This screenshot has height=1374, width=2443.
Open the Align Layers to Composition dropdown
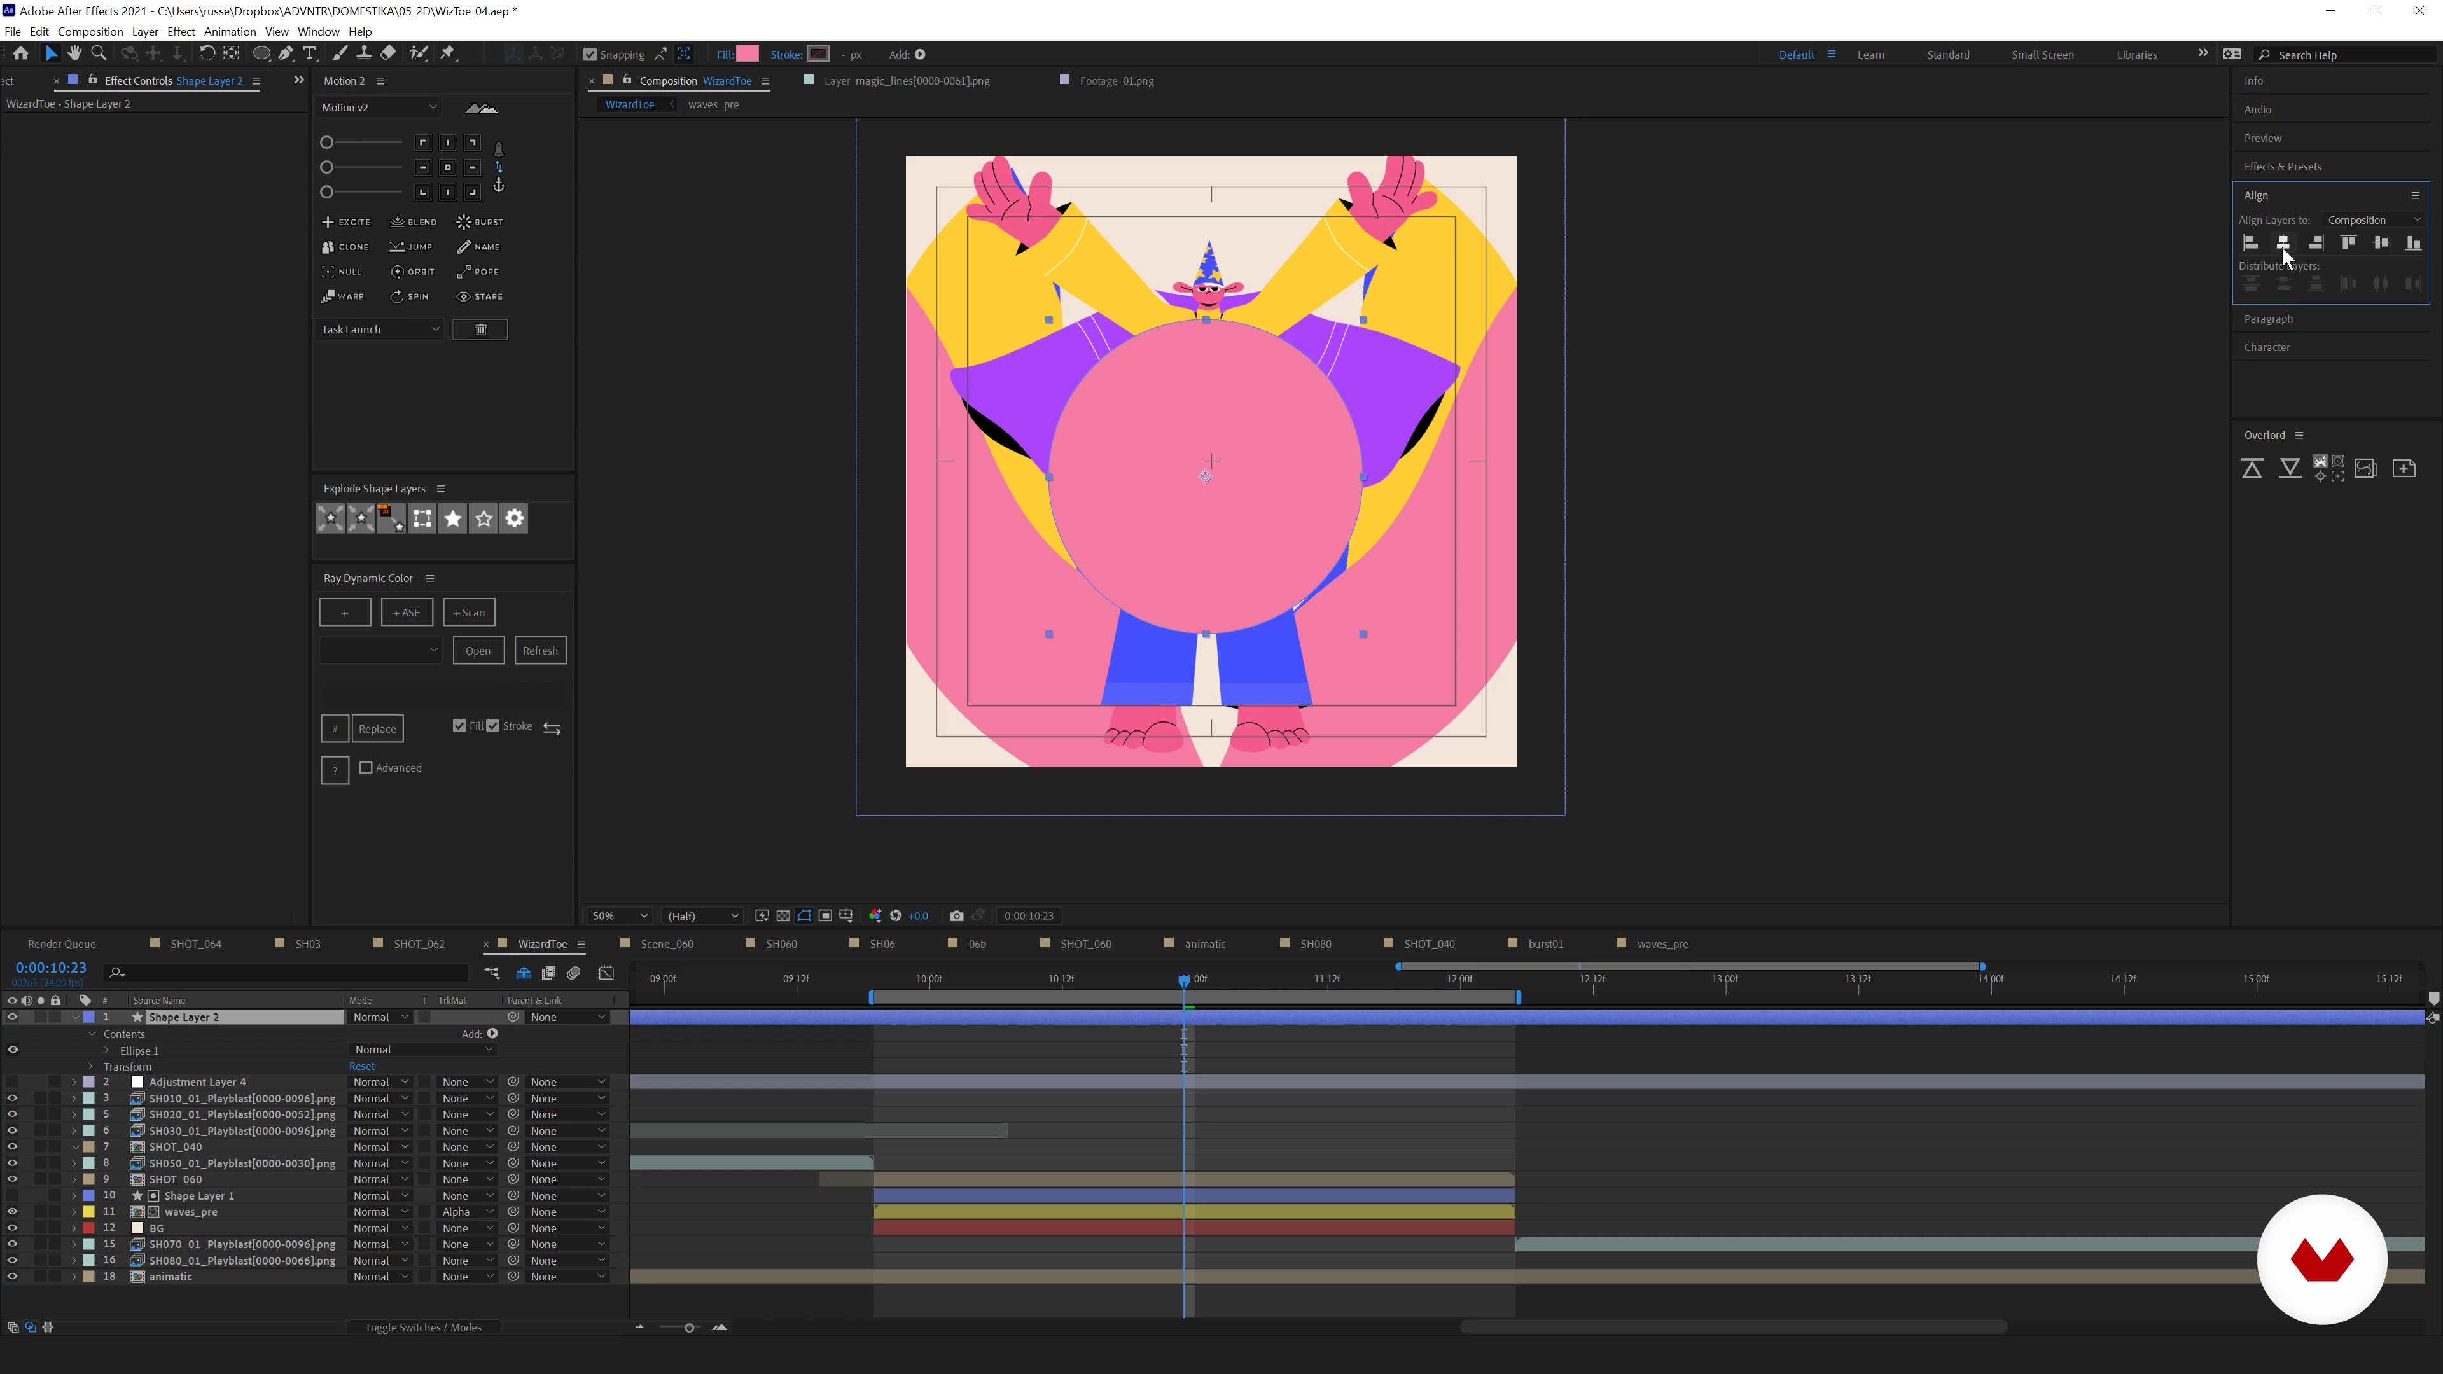pos(2374,220)
